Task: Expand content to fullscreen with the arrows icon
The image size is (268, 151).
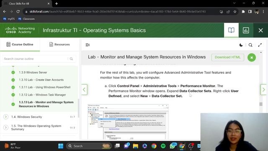Action: (260, 45)
